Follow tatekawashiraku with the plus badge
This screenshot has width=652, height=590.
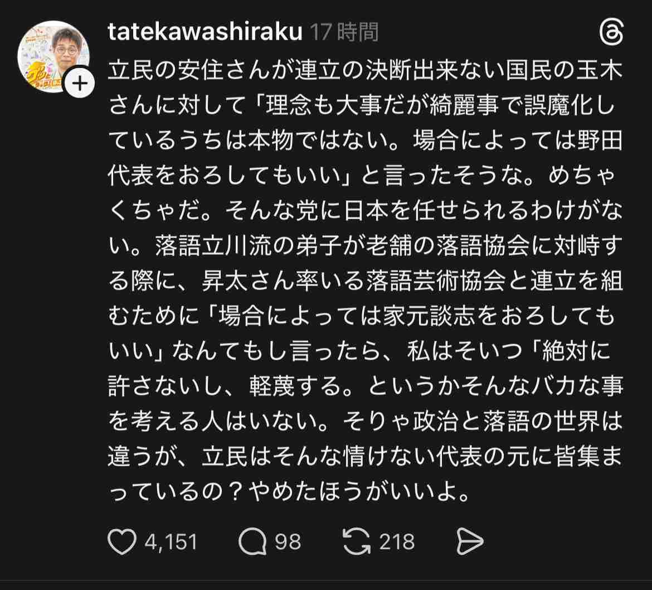point(80,84)
